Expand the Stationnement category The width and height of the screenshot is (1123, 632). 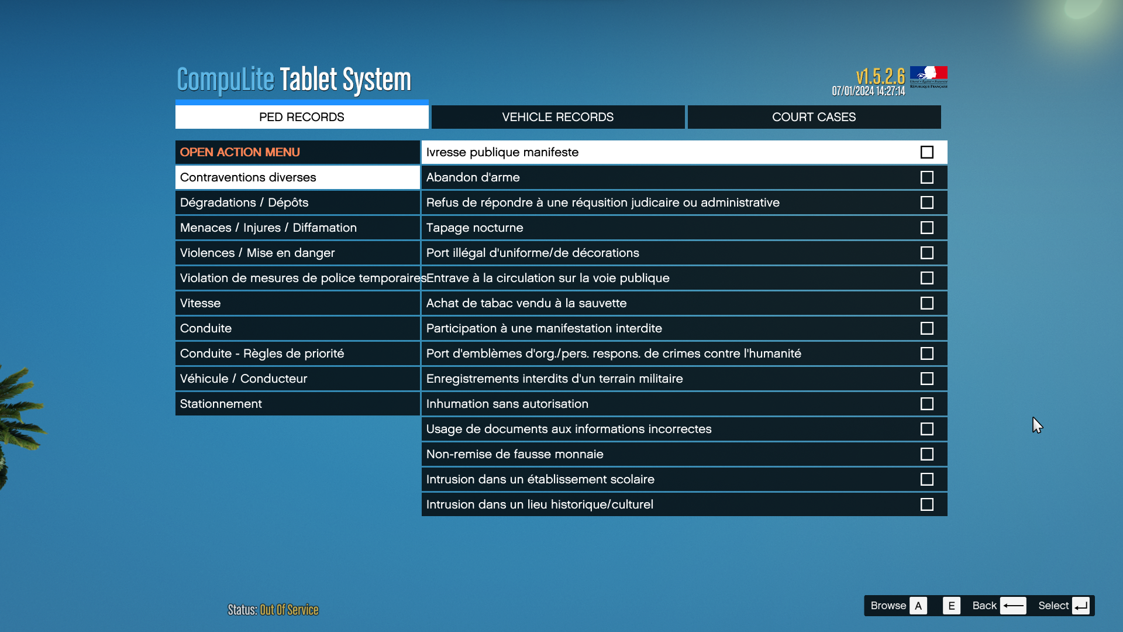point(297,404)
